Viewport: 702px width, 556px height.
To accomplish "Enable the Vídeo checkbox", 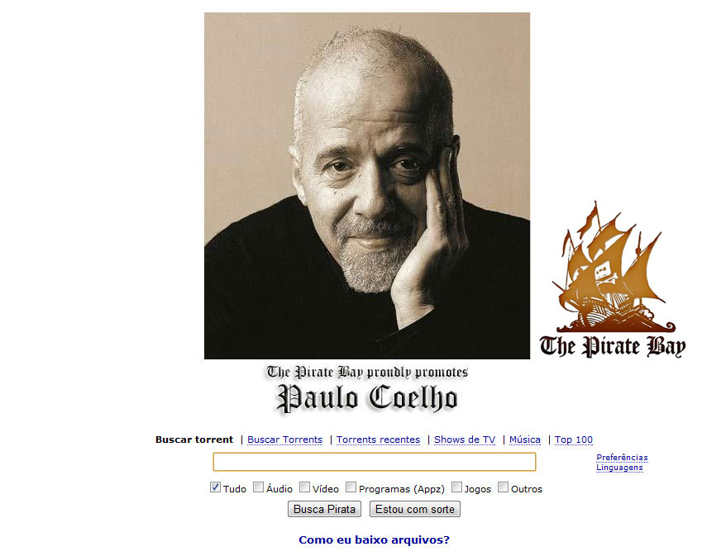I will [304, 487].
